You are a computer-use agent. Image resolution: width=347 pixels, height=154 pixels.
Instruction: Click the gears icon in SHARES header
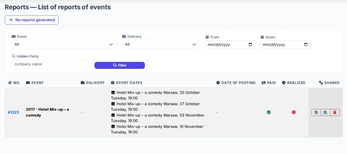(321, 83)
